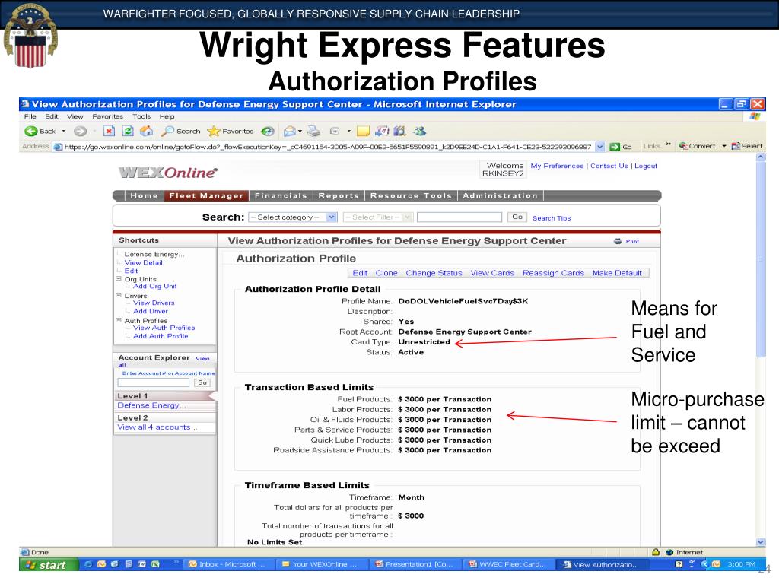Click the search text input field
This screenshot has width=779, height=584.
pyautogui.click(x=459, y=217)
